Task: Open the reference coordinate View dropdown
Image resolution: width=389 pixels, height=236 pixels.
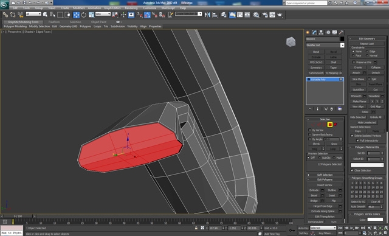Action: coord(103,14)
